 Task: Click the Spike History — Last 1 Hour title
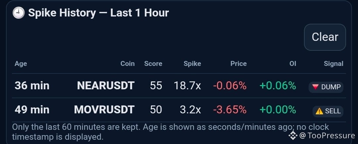[x=98, y=13]
